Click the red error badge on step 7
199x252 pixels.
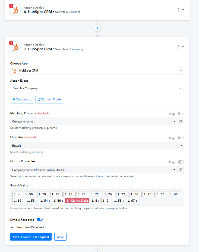pos(11,43)
